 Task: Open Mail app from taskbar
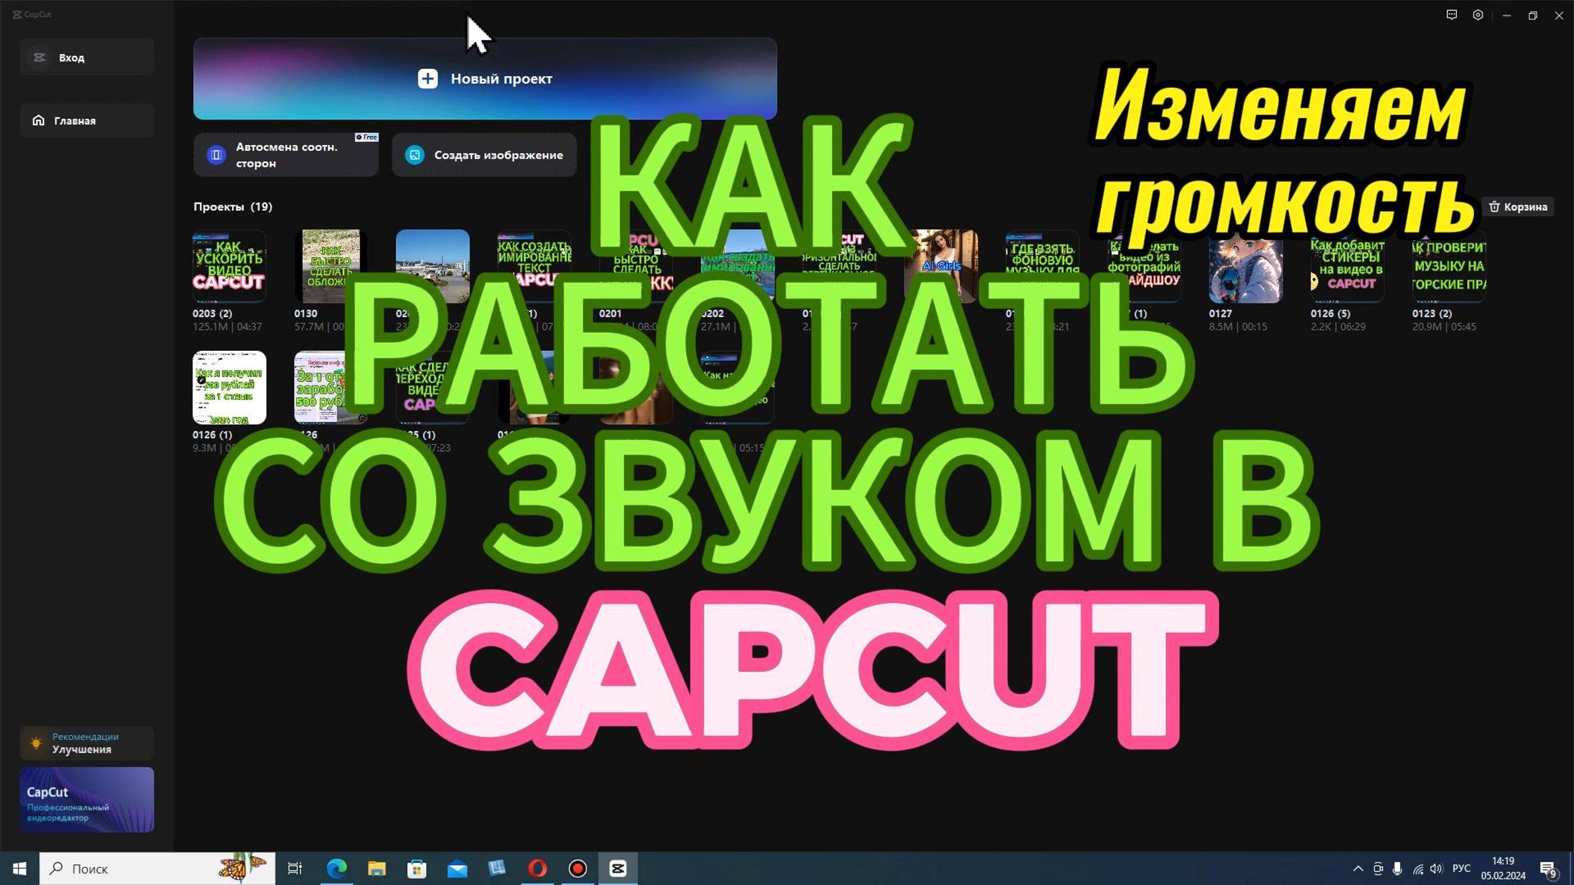coord(457,868)
